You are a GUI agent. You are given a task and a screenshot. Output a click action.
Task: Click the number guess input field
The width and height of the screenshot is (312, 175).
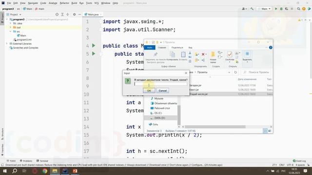(x=160, y=84)
